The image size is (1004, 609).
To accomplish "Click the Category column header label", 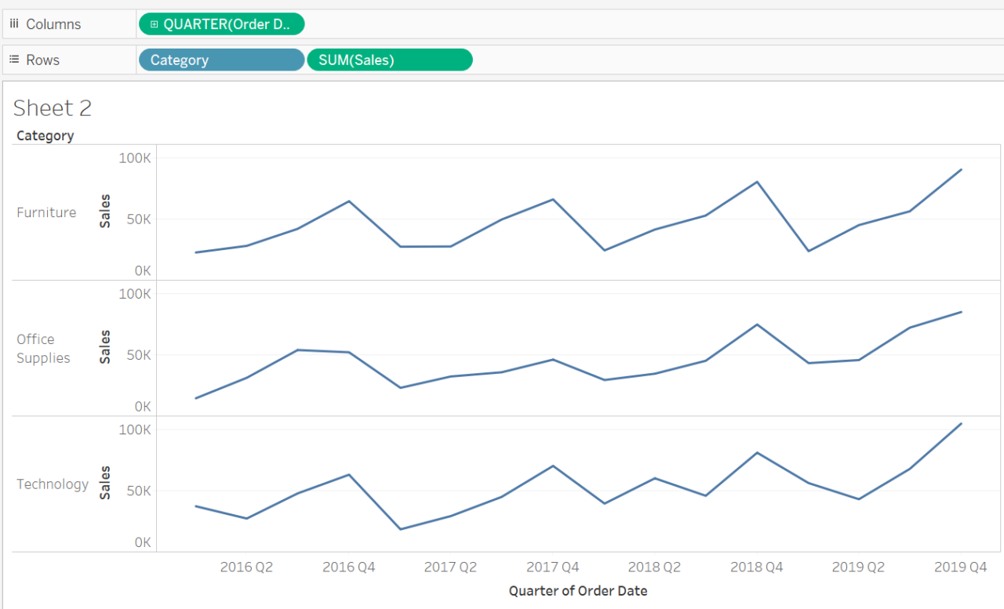I will click(x=45, y=135).
